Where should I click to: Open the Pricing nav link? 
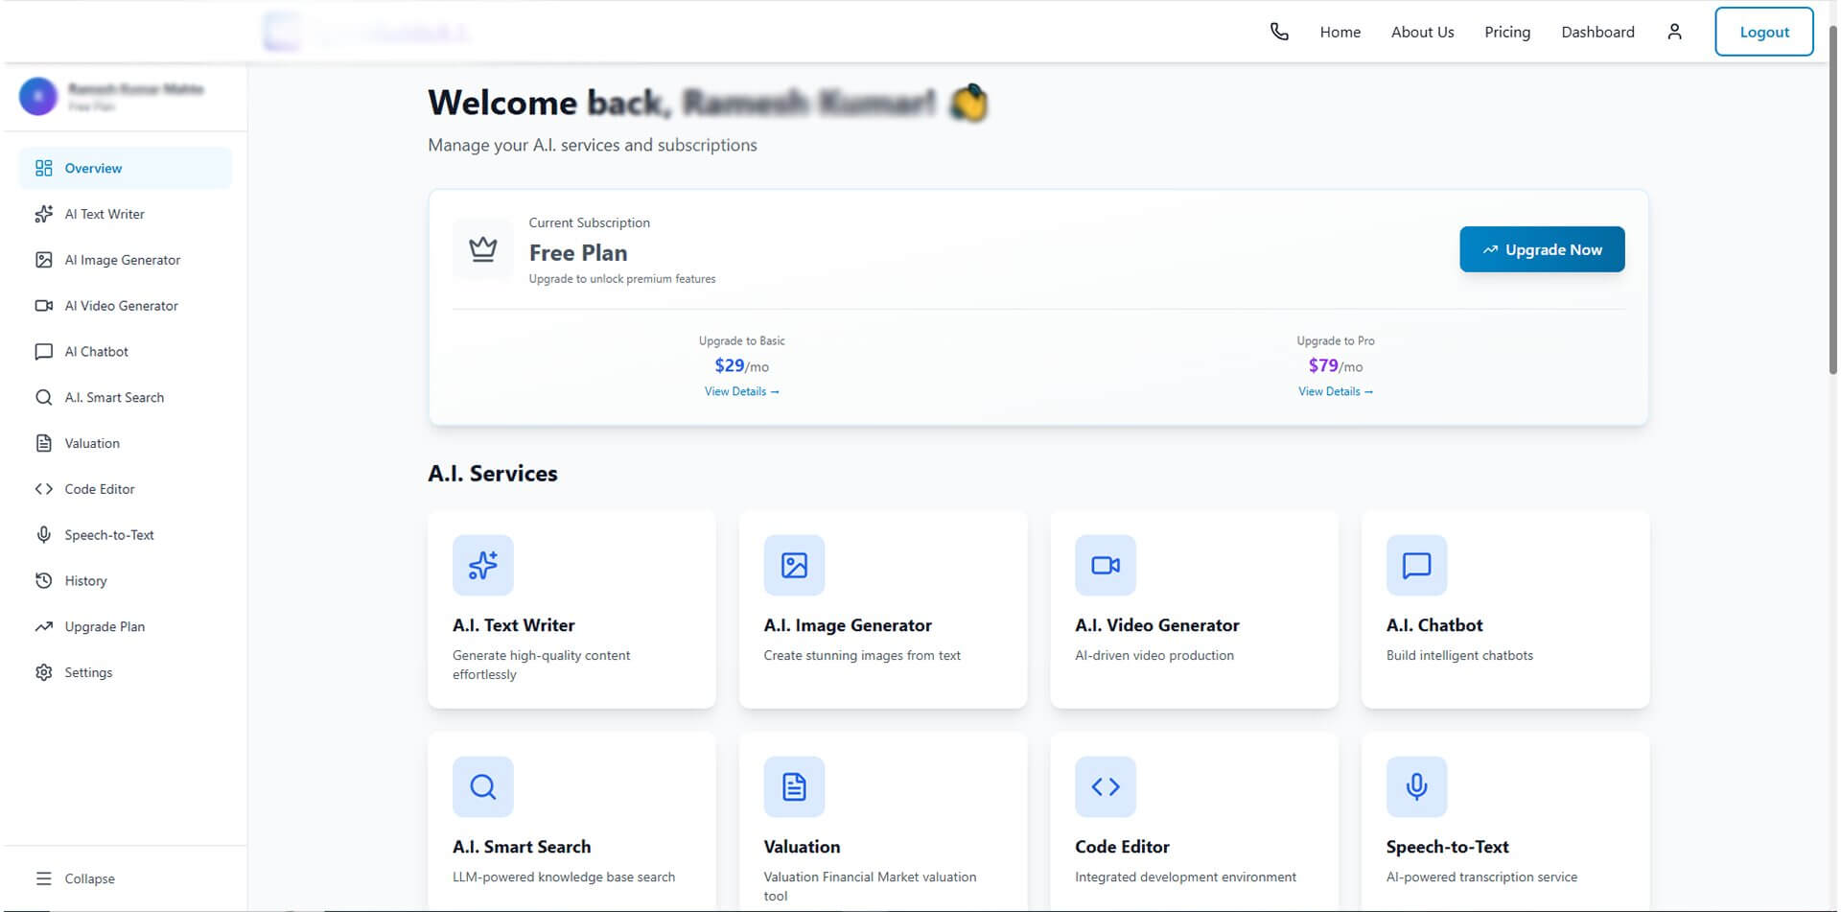1507,32
